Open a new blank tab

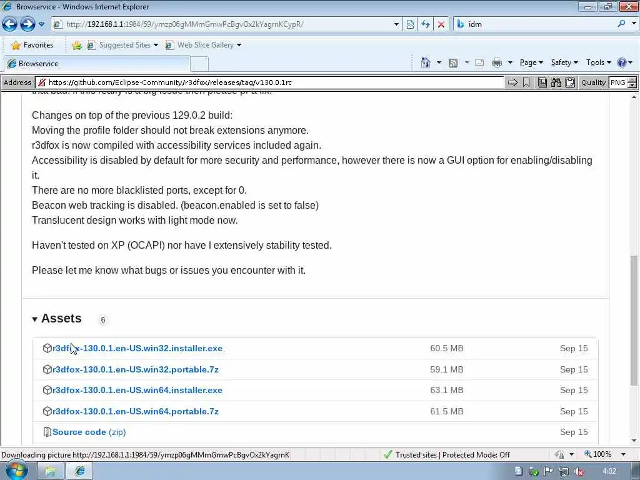coord(199,64)
